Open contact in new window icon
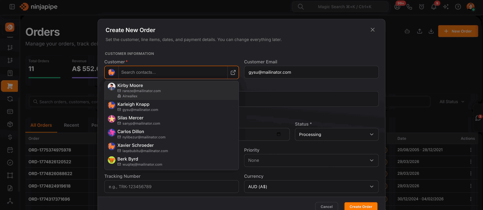 tap(233, 72)
